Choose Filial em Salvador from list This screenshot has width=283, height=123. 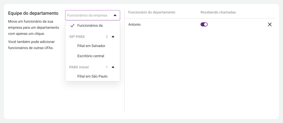click(93, 46)
